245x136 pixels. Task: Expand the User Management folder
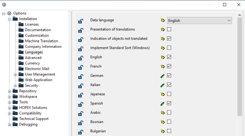pos(15,75)
